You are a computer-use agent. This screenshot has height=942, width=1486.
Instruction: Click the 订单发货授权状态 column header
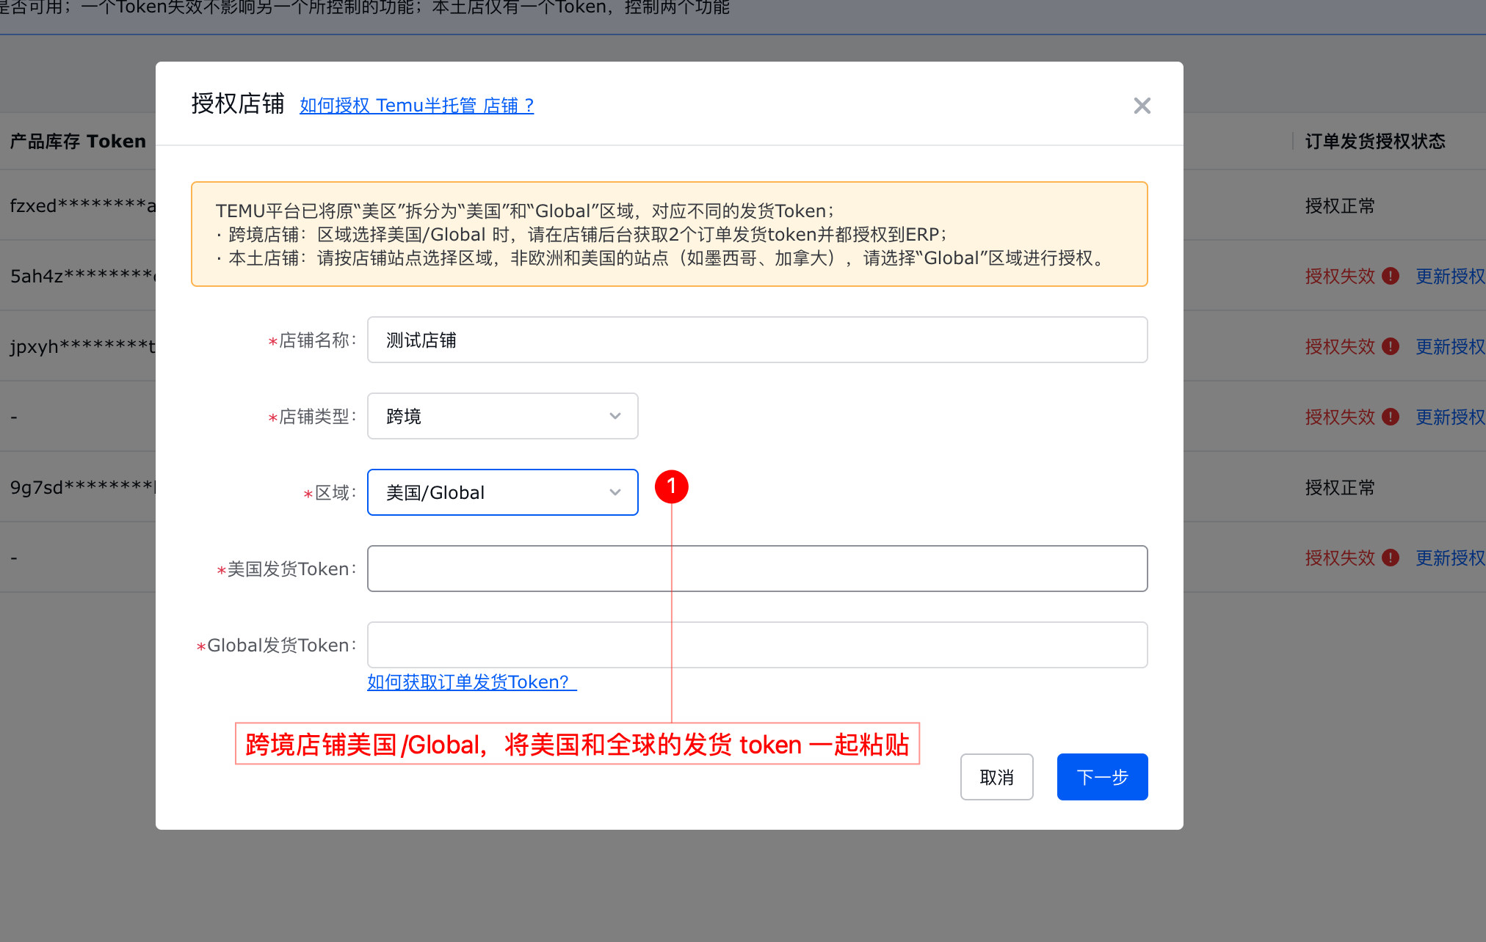[x=1374, y=141]
